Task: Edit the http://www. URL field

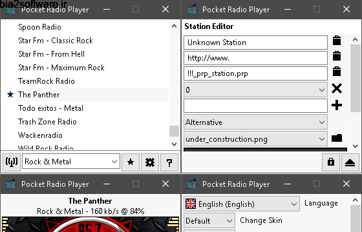Action: click(x=255, y=58)
